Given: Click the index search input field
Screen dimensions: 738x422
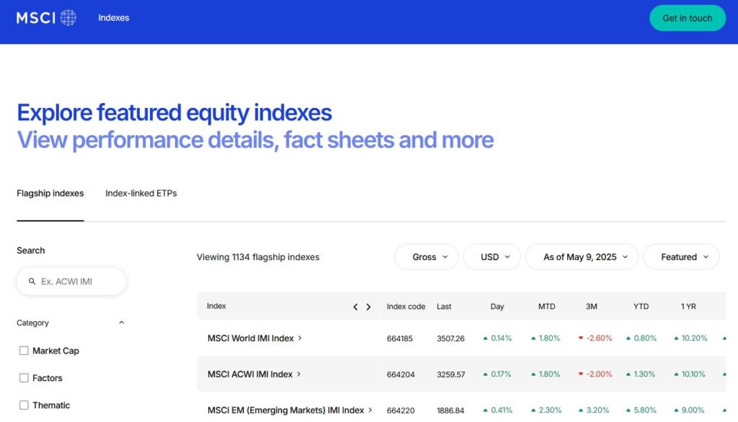Looking at the screenshot, I should pos(71,282).
